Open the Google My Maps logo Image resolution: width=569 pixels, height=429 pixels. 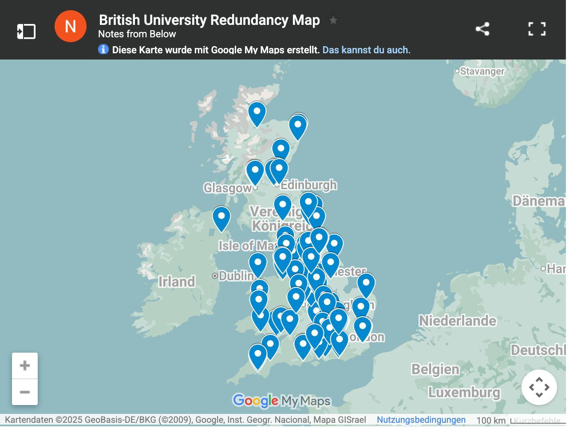point(281,401)
